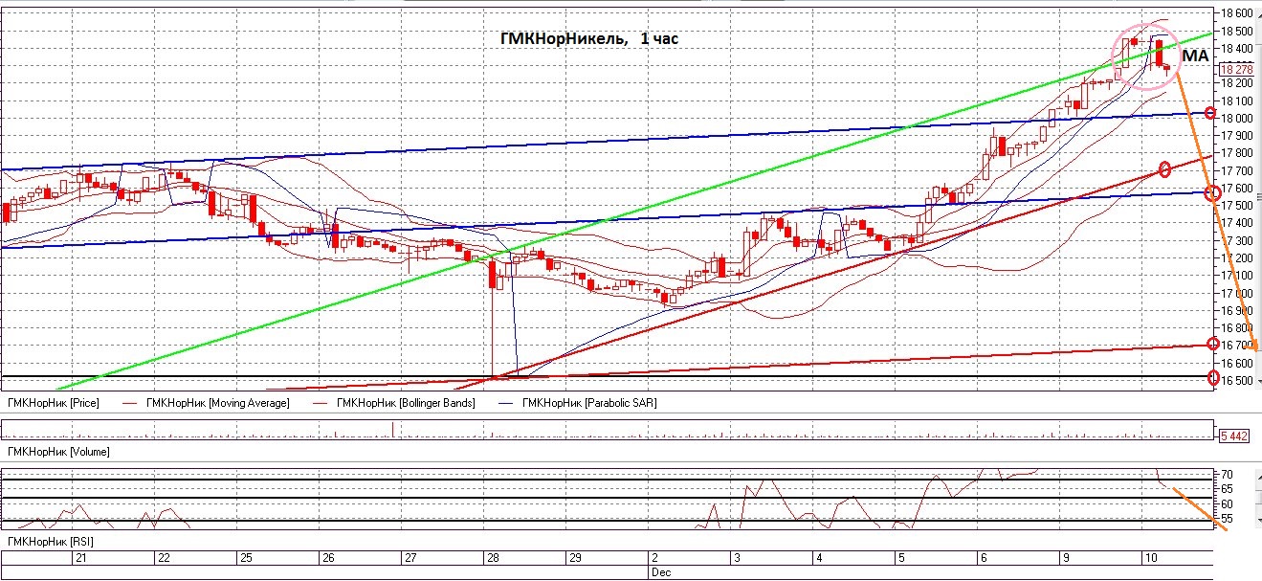The height and width of the screenshot is (581, 1262).
Task: Click the 16 500 price axis label
Action: tap(1236, 380)
